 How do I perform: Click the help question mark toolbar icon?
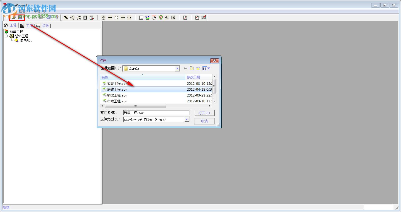pyautogui.click(x=57, y=18)
